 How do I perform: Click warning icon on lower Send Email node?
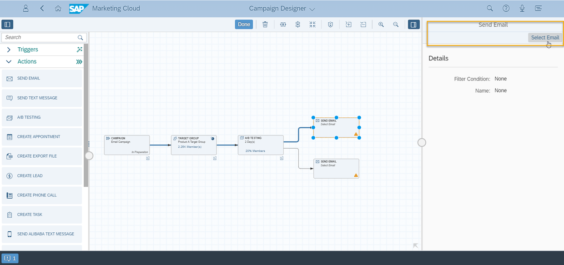[356, 175]
